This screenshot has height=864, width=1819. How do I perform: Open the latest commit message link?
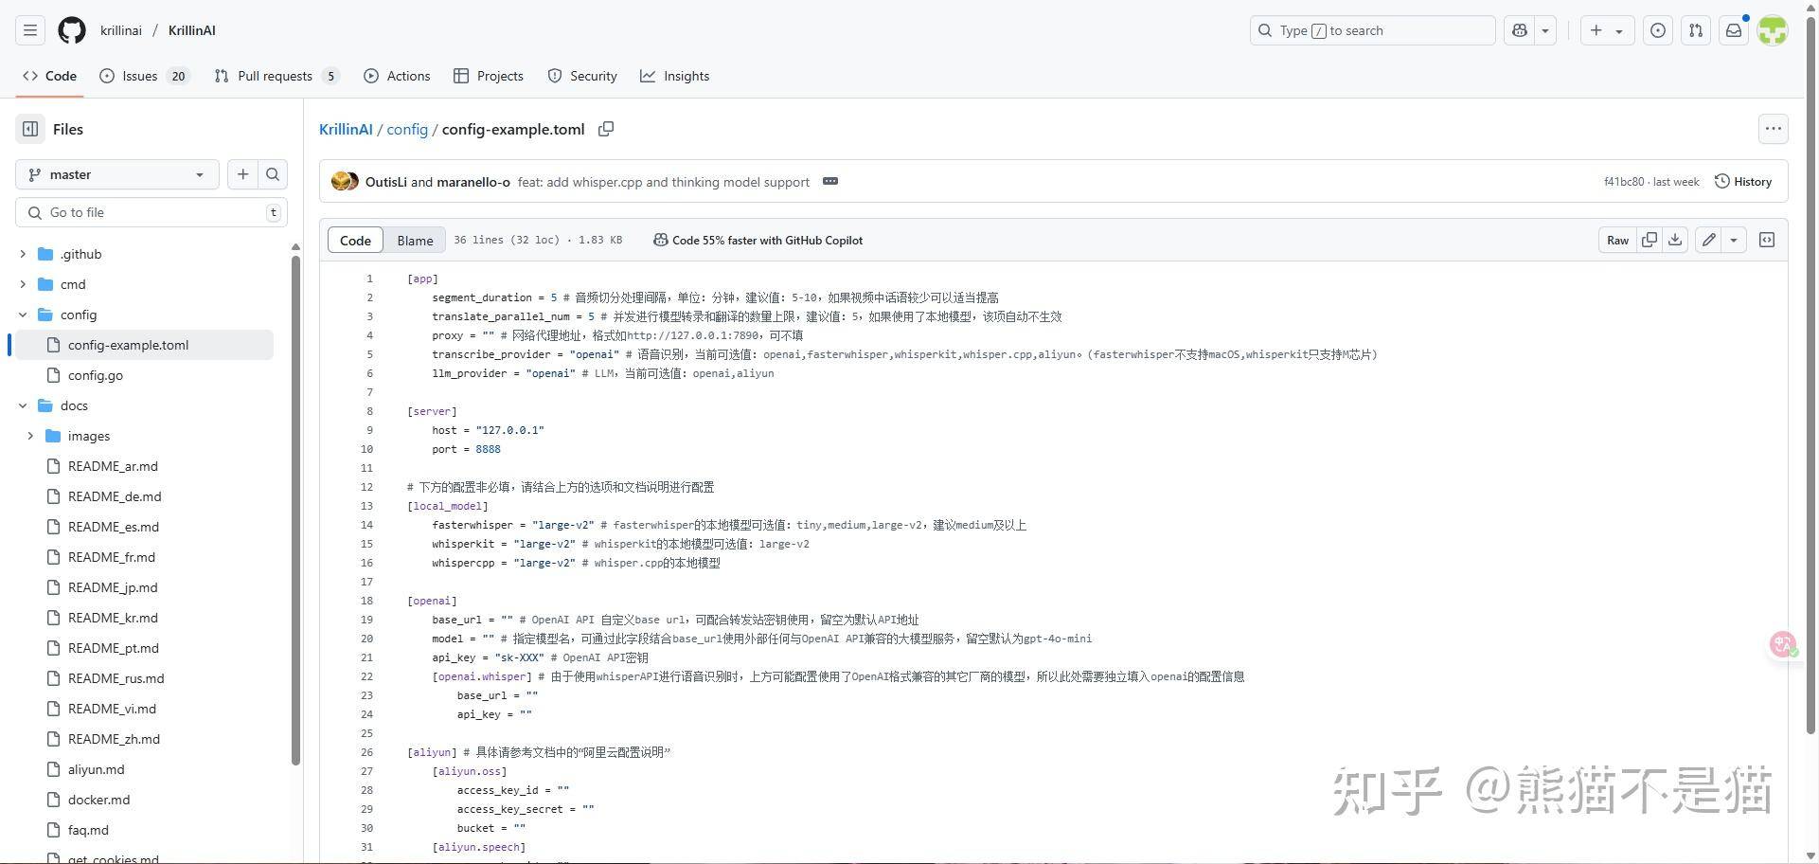(664, 182)
